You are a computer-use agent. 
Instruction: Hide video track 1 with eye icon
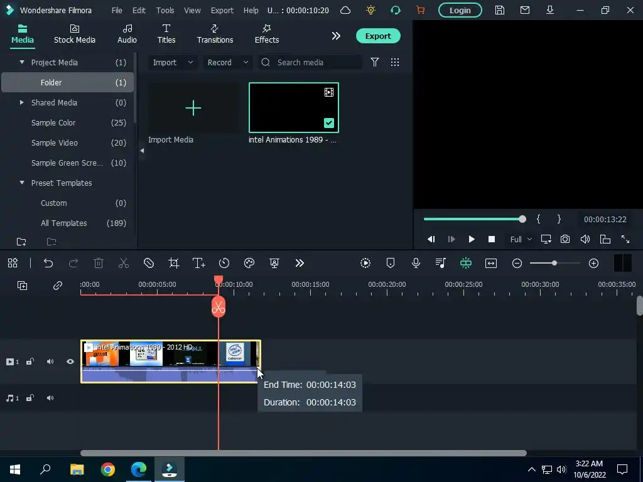[x=70, y=361]
